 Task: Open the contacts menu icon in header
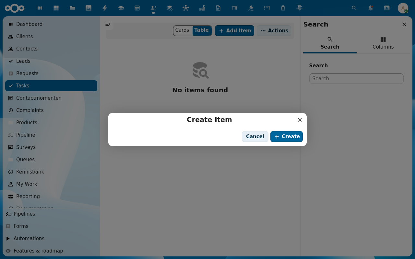pos(387,8)
